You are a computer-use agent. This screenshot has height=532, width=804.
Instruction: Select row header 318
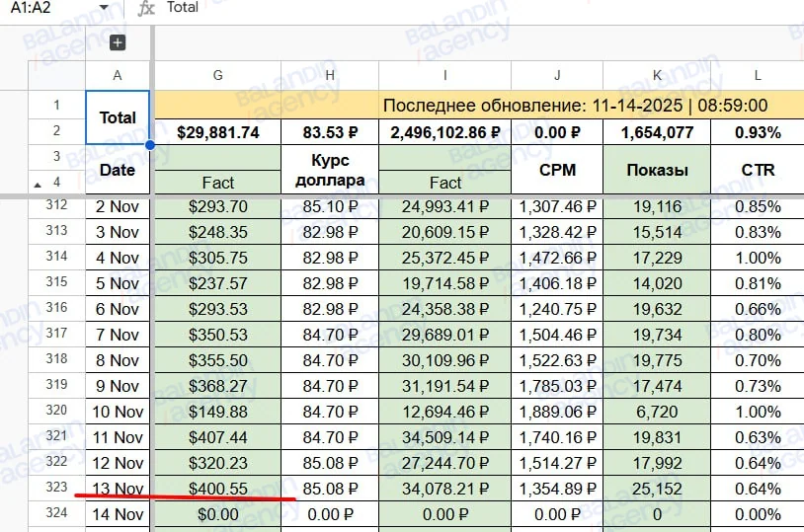[x=56, y=359]
